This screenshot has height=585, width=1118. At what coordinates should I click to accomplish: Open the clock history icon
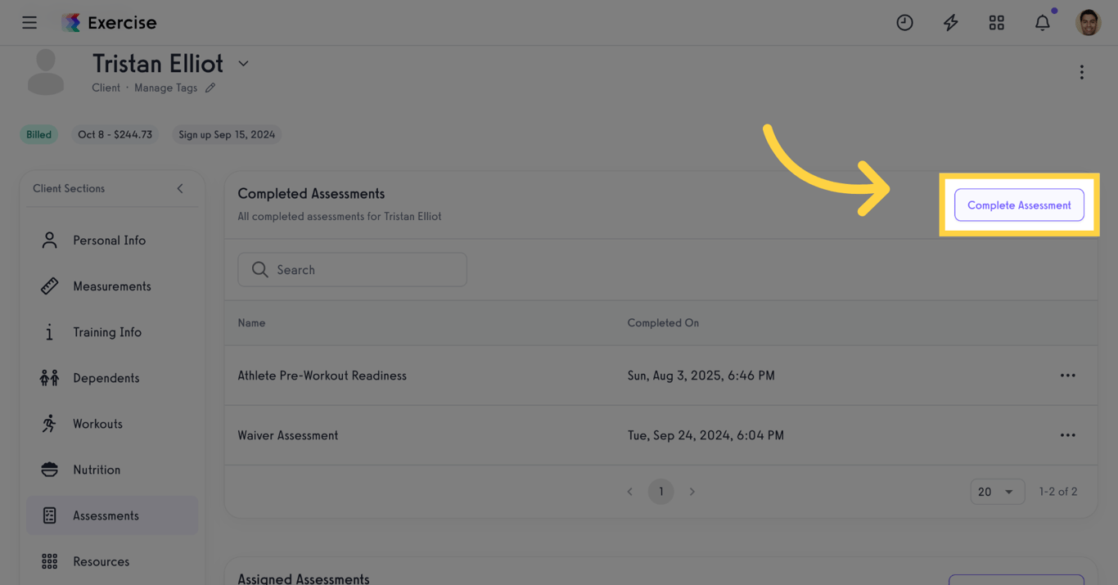(x=904, y=23)
